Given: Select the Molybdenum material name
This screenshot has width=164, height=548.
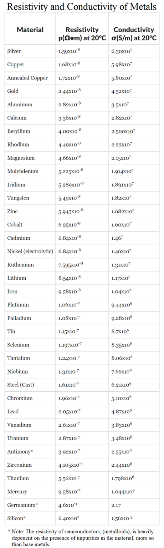Looking at the screenshot, I should [x=23, y=171].
